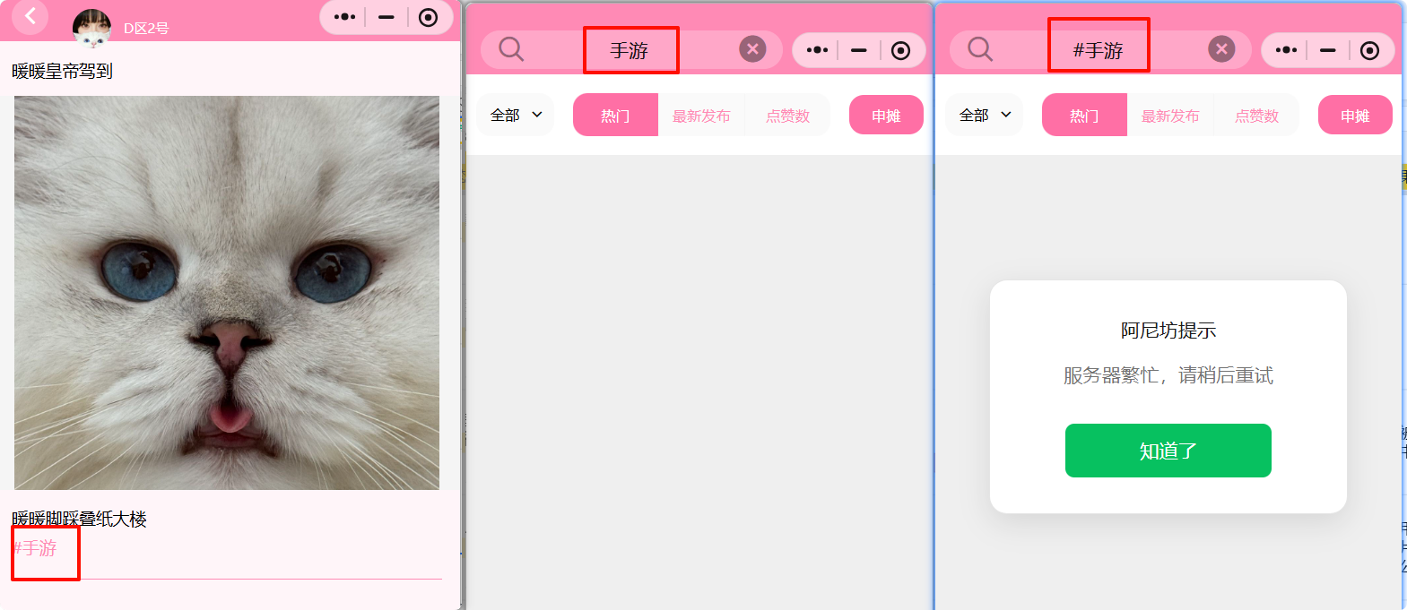Expand the 全部 dropdown in the right panel
The height and width of the screenshot is (610, 1407).
click(x=985, y=115)
